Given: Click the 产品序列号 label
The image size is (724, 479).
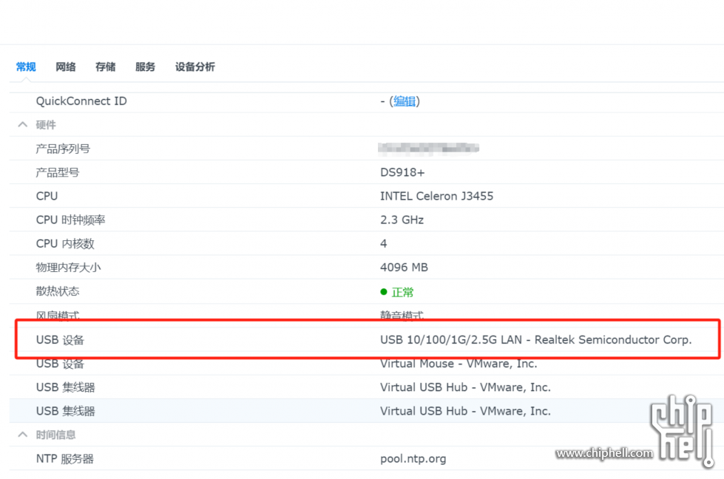Looking at the screenshot, I should (x=63, y=149).
